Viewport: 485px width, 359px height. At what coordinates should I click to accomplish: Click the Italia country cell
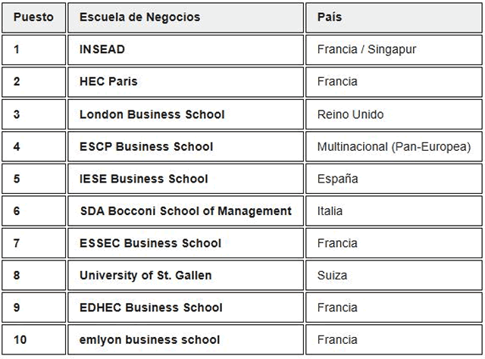[x=330, y=211]
